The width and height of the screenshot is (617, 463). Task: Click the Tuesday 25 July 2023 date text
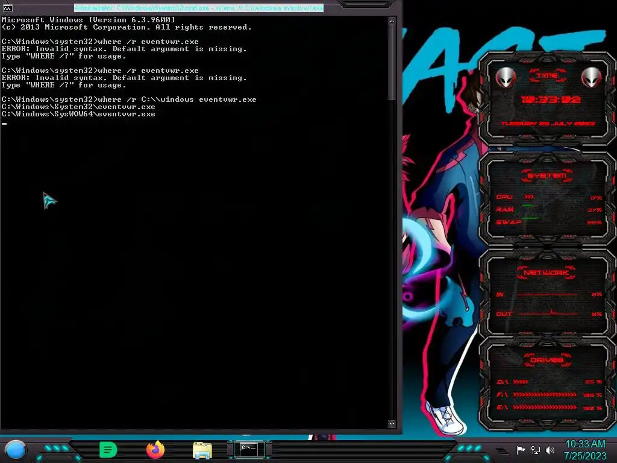(x=547, y=123)
